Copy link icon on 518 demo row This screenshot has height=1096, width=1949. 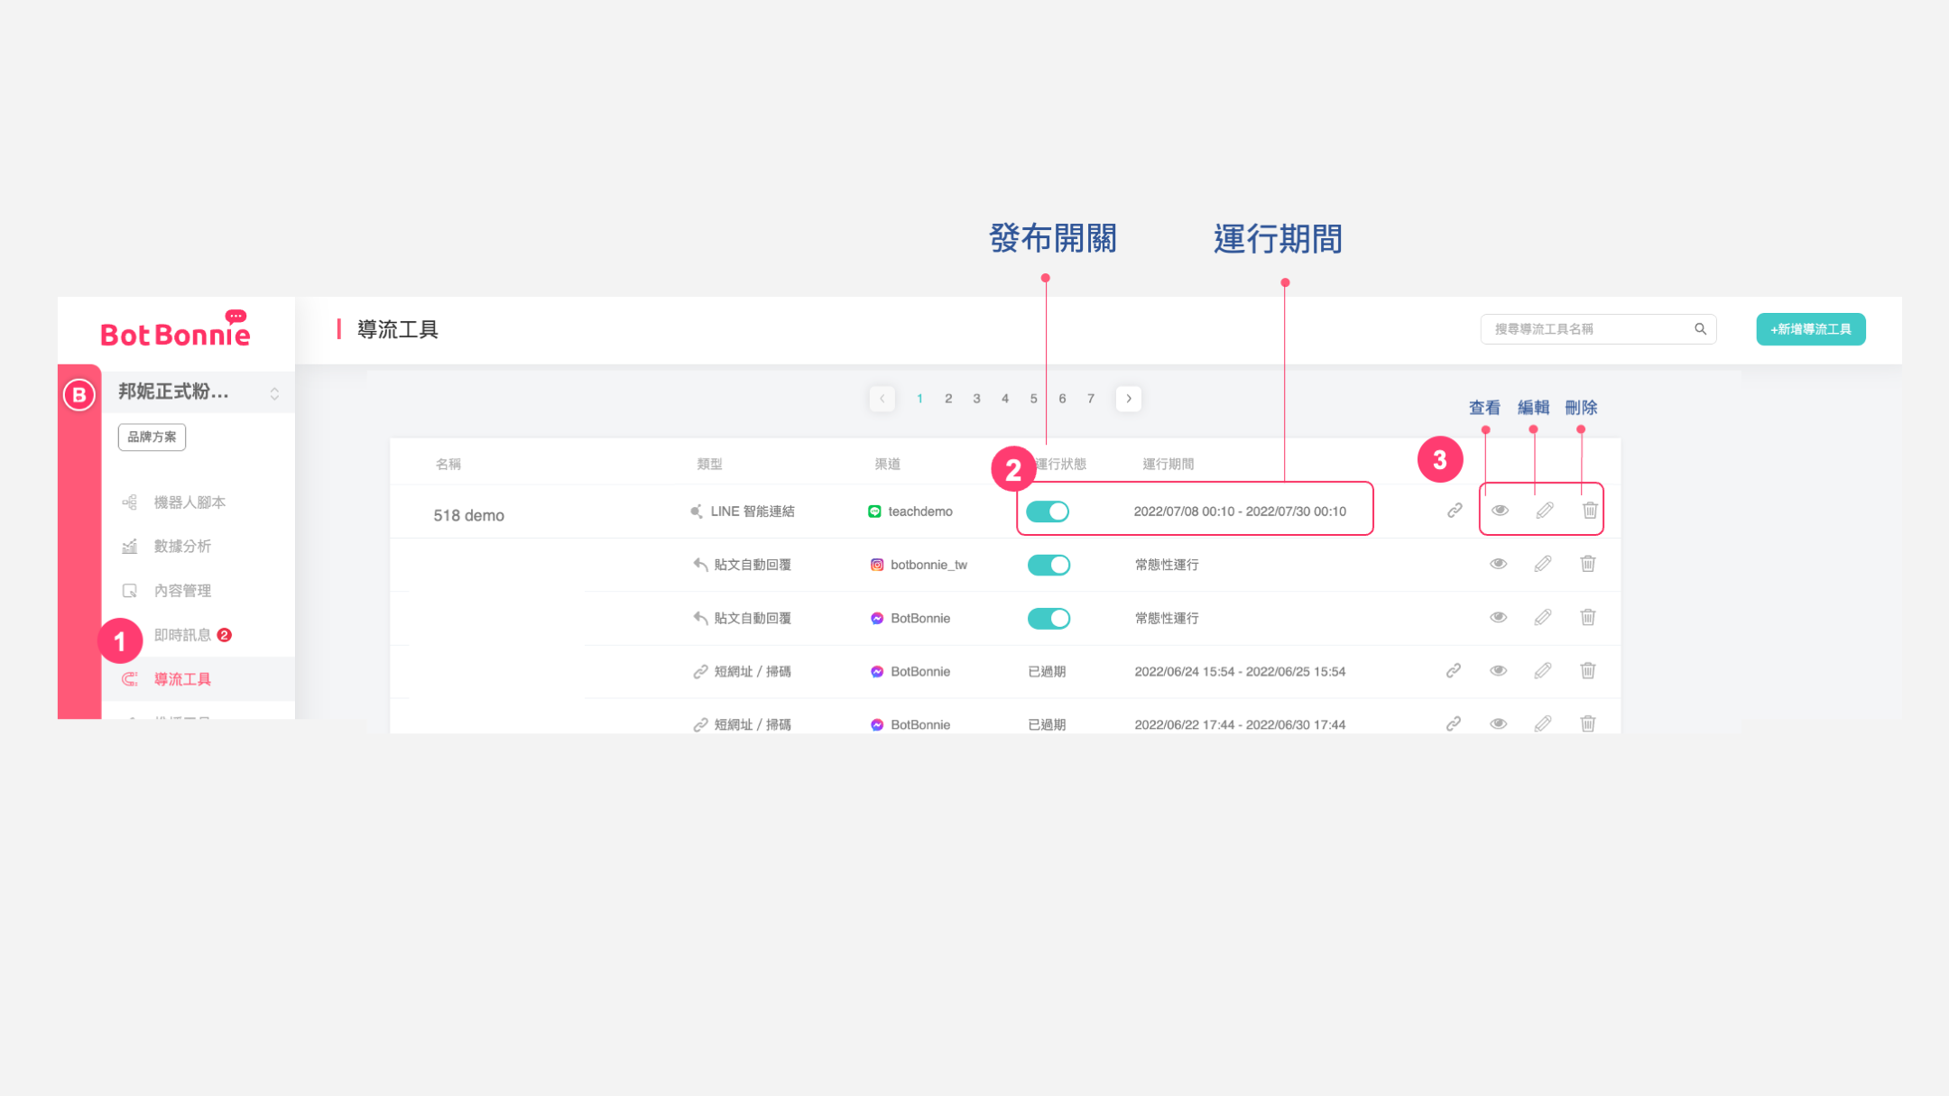coord(1455,511)
